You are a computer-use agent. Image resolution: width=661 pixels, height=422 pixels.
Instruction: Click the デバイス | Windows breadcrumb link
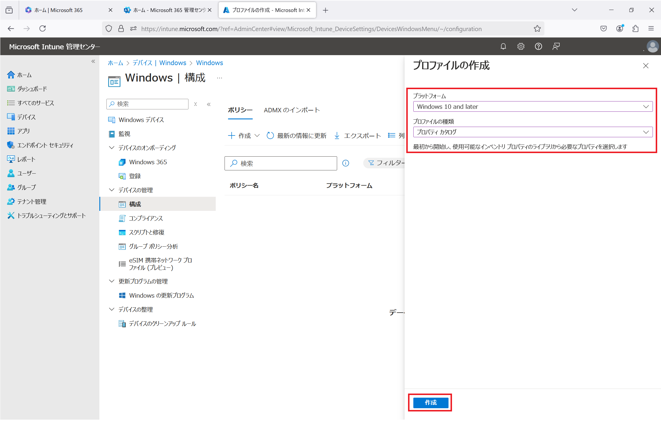click(159, 63)
